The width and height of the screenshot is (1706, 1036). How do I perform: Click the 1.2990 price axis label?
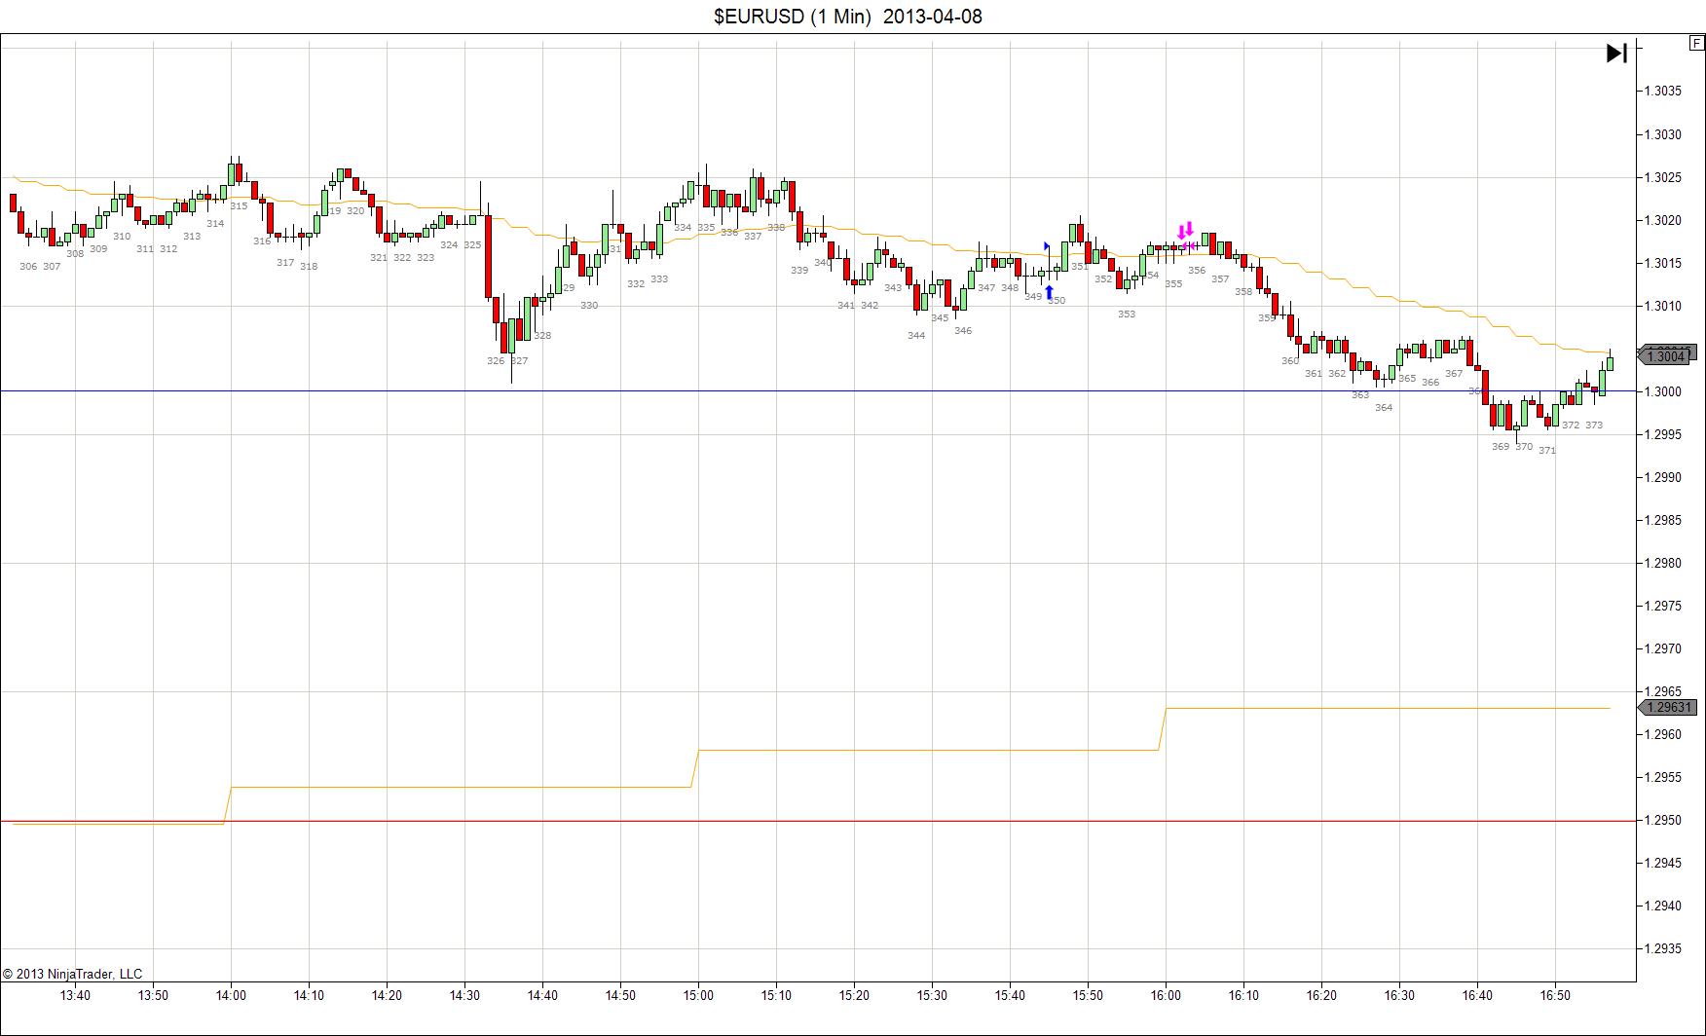click(1663, 477)
